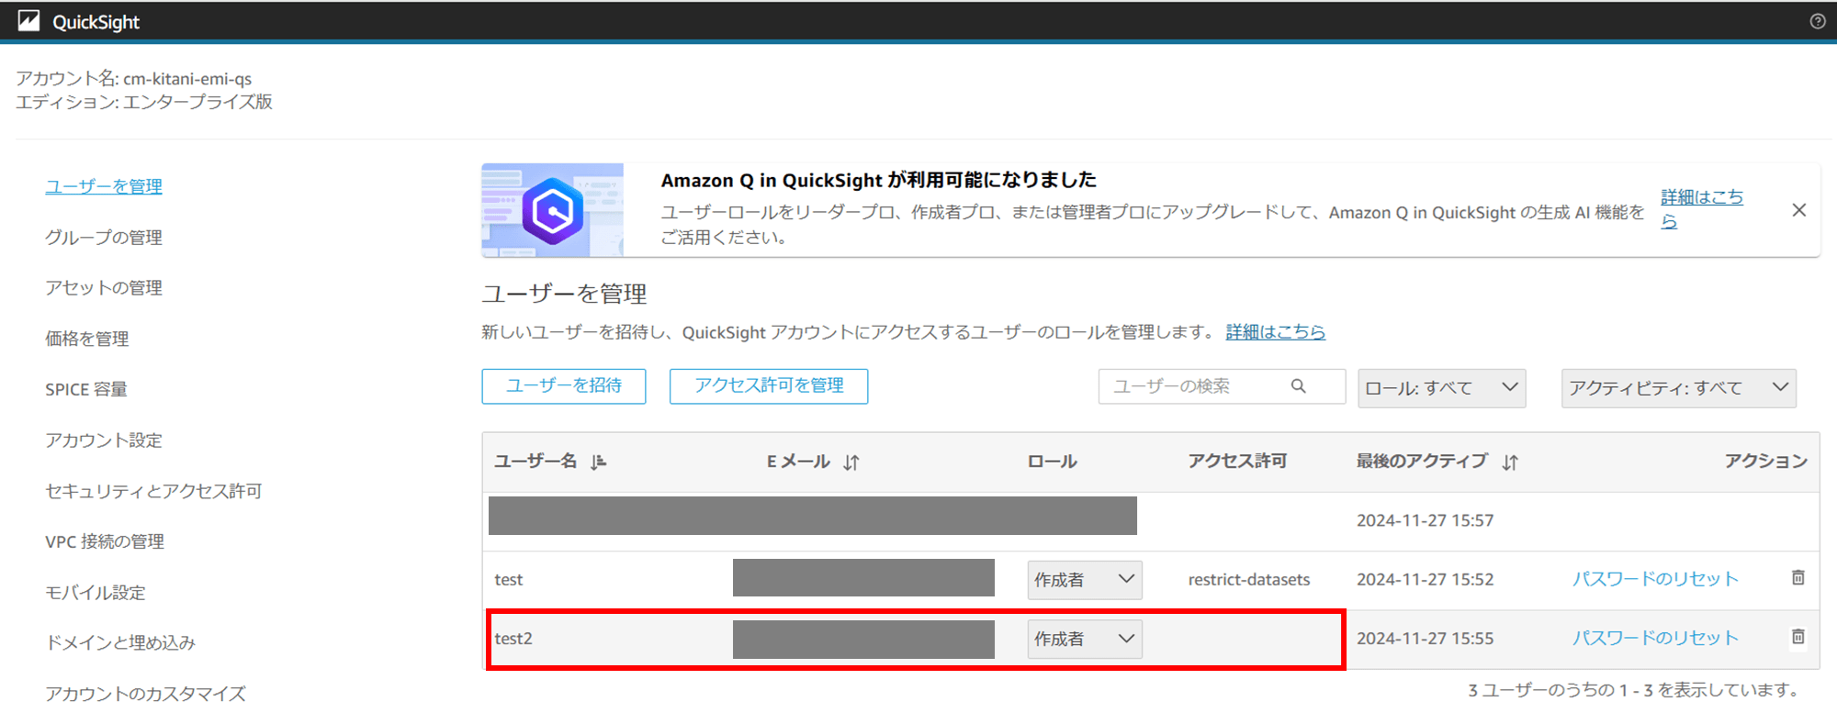Click 2024-11-27 15:57 timestamp

coord(1426,520)
